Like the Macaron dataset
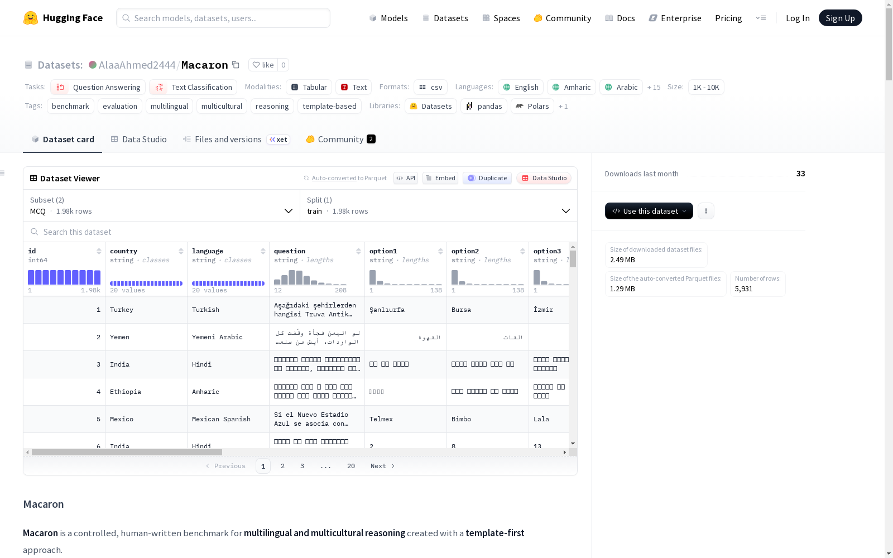 point(263,65)
